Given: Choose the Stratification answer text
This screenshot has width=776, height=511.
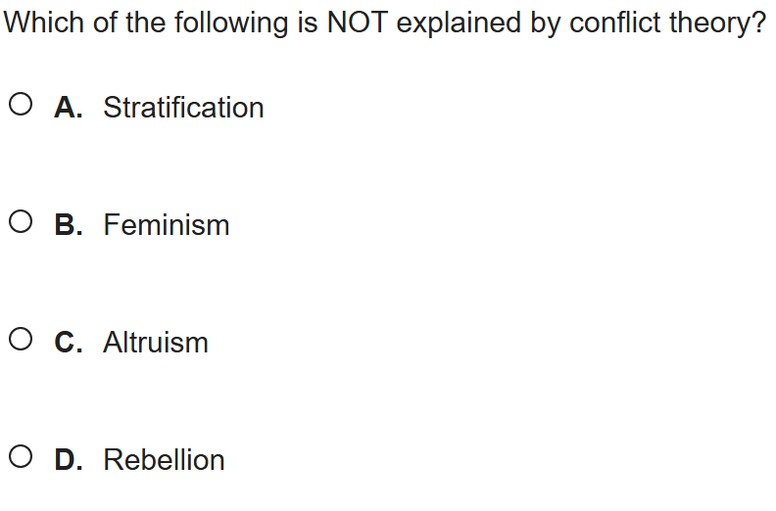Looking at the screenshot, I should point(183,108).
